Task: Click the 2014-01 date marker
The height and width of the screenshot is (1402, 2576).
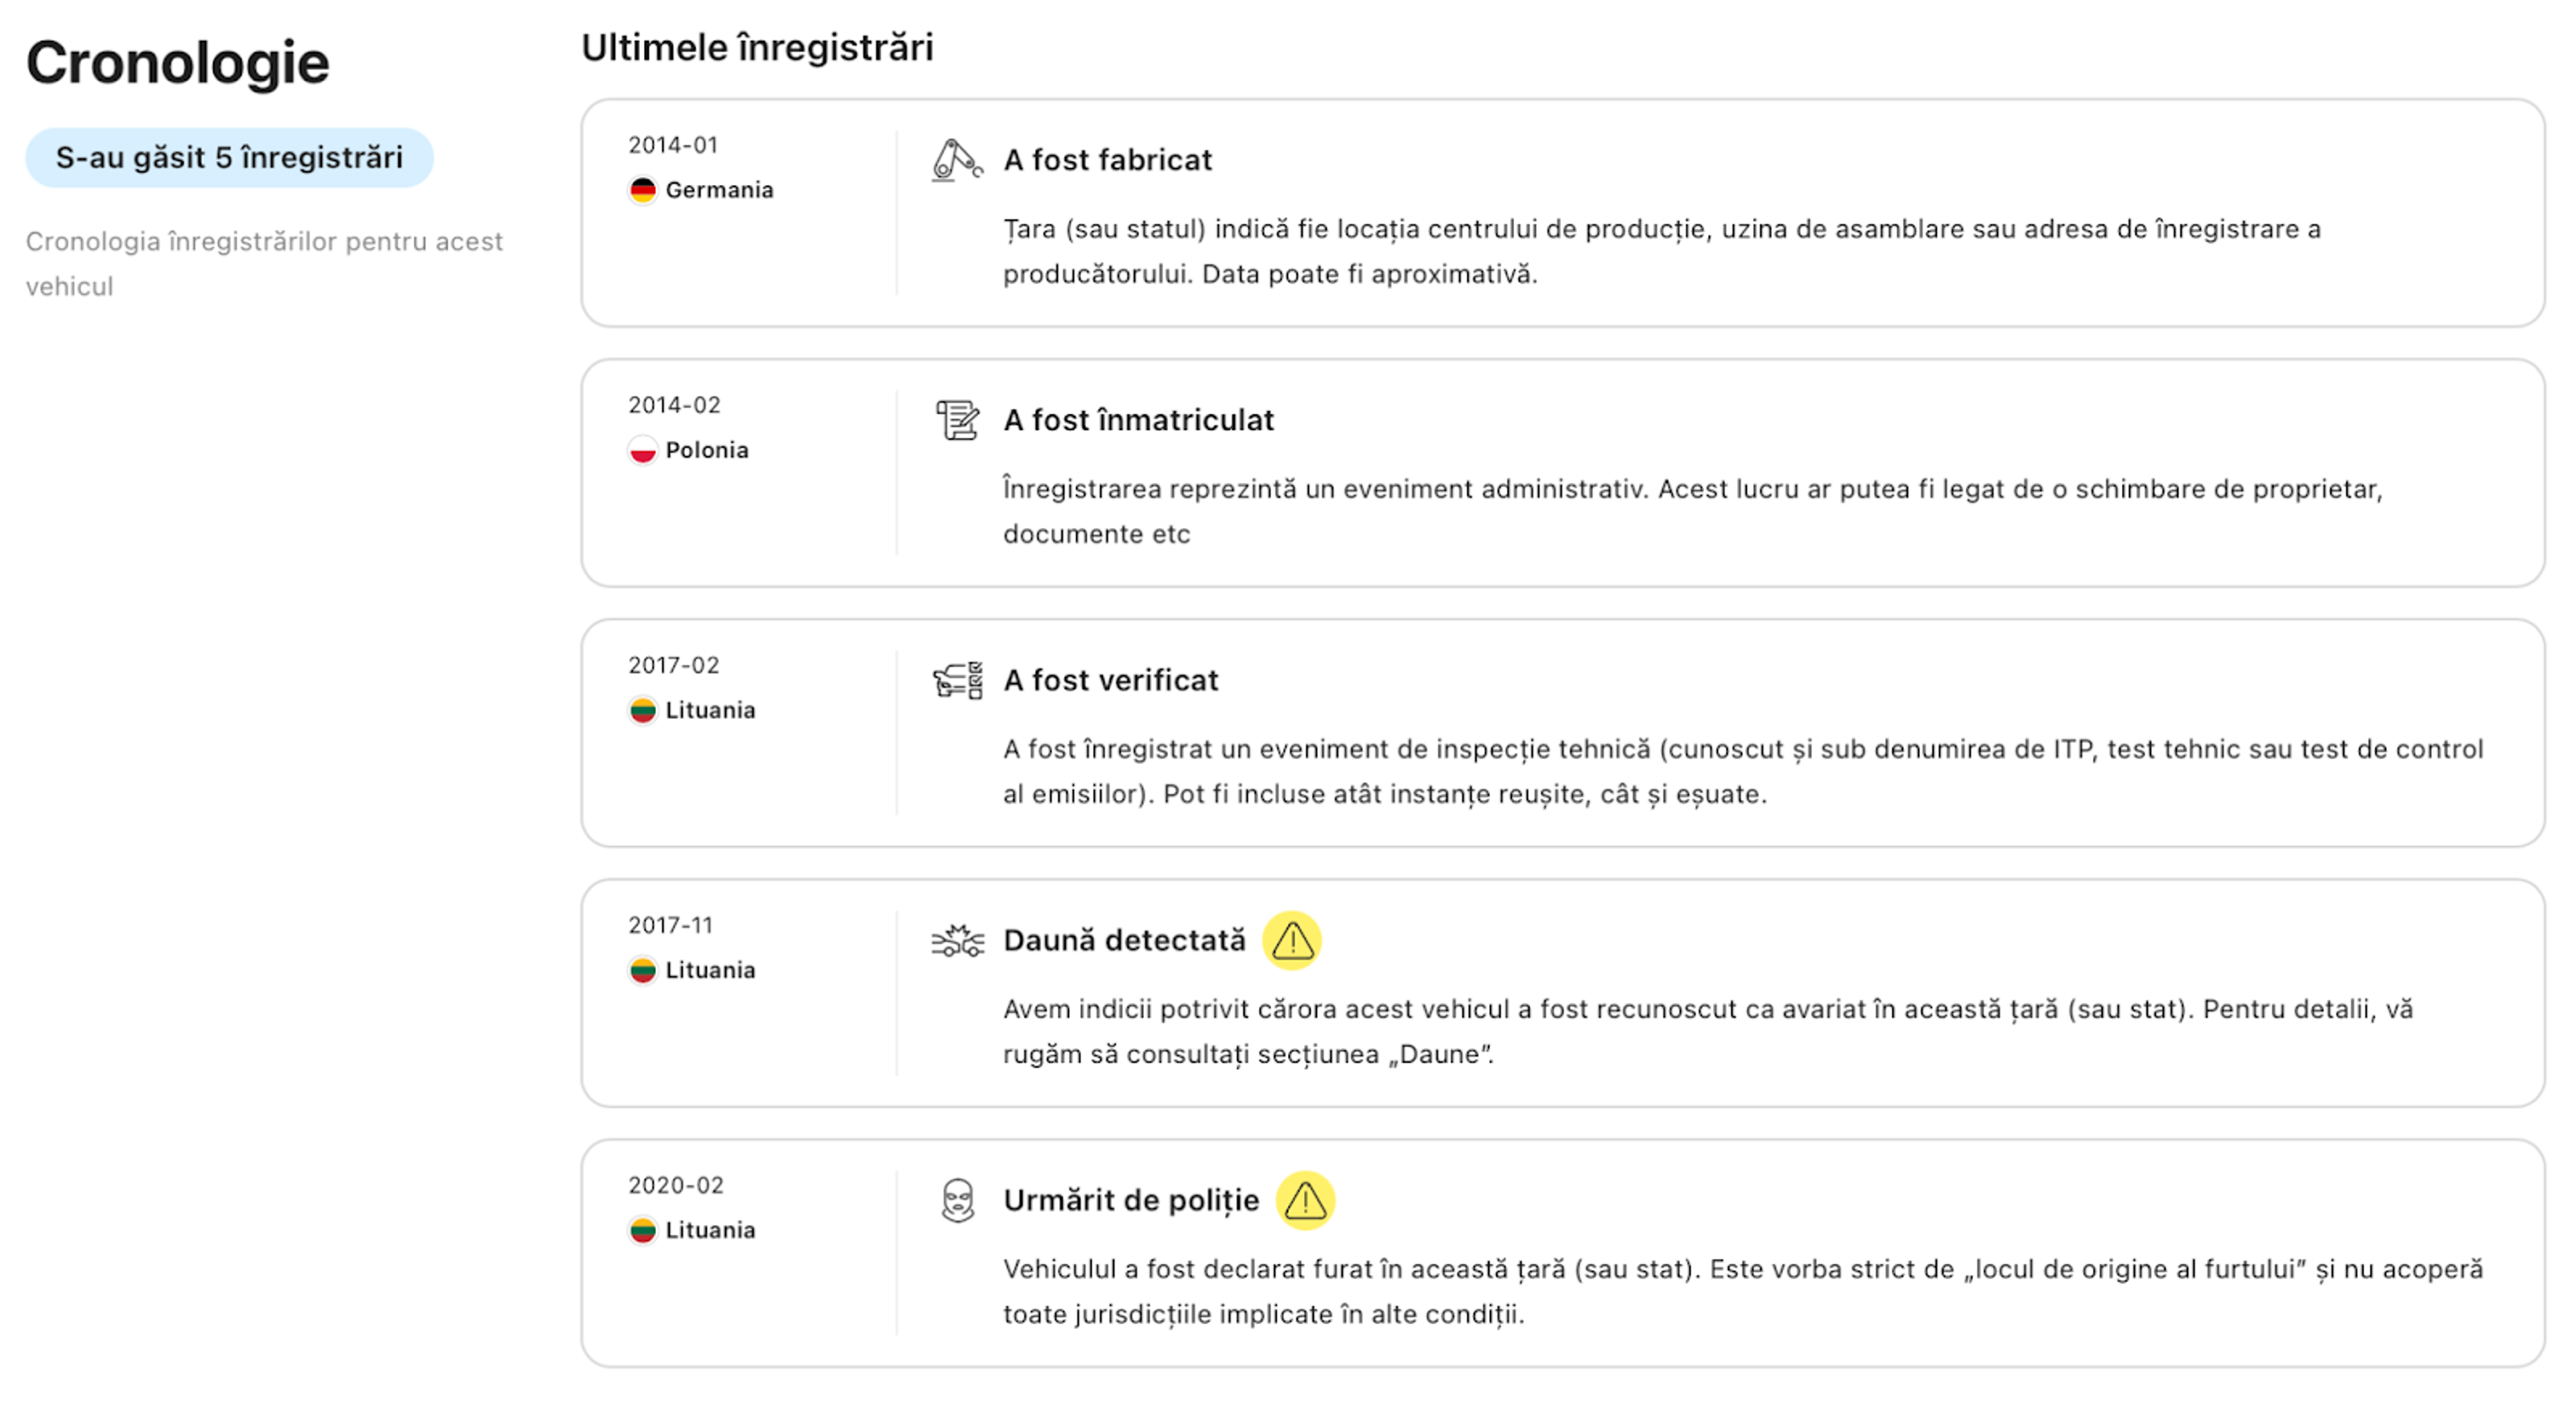Action: pyautogui.click(x=673, y=145)
